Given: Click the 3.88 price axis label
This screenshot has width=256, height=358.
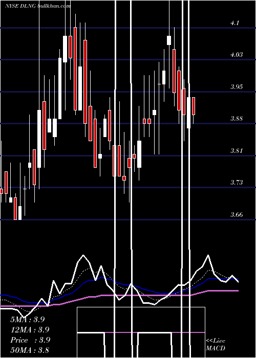Looking at the screenshot, I should 237,119.
